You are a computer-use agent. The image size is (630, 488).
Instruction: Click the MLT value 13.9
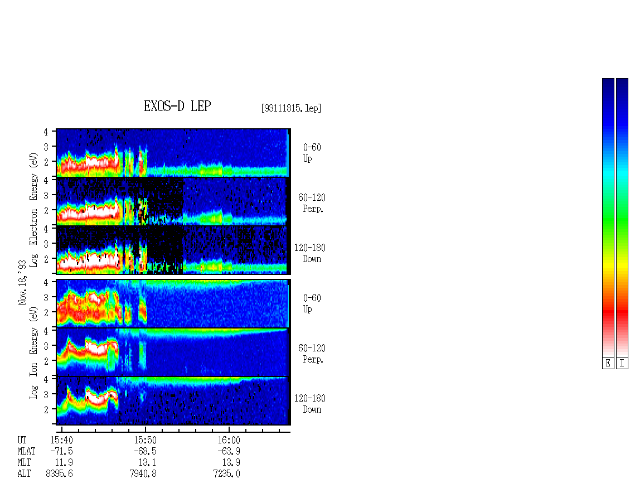[231, 463]
